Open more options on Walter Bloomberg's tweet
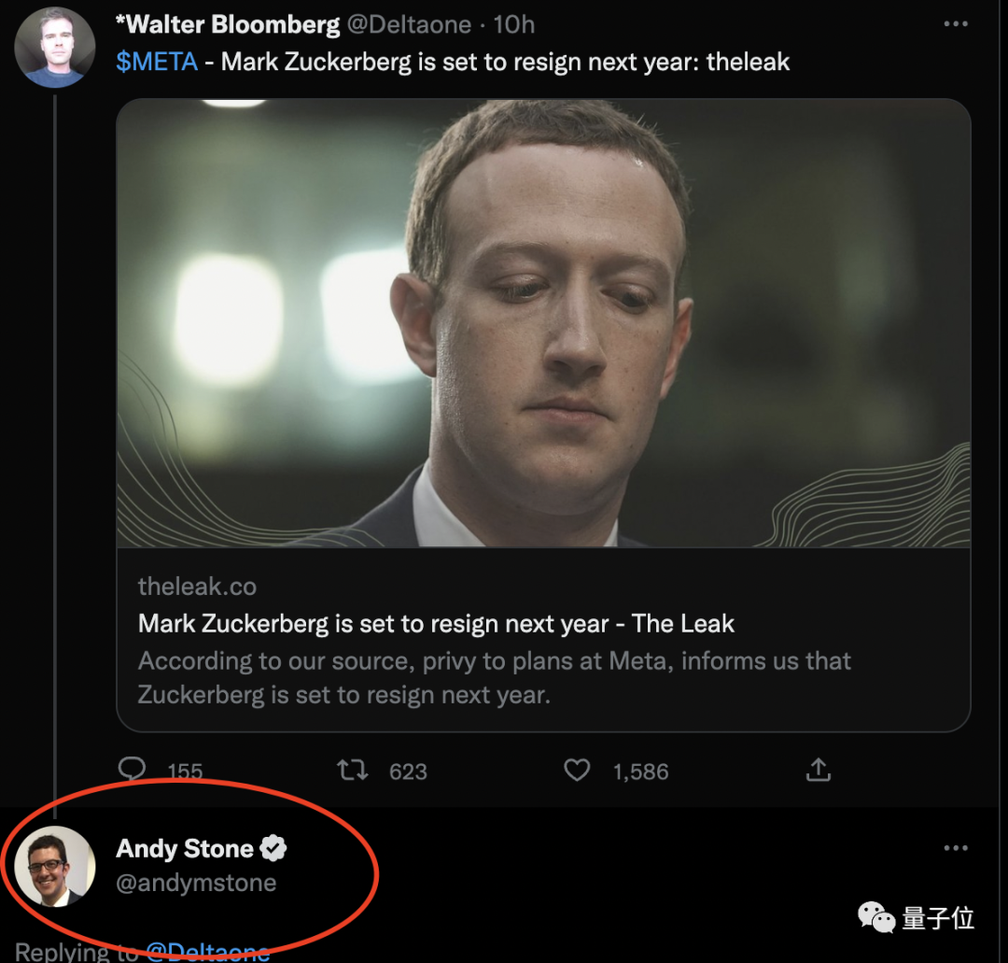Image resolution: width=1008 pixels, height=963 pixels. click(x=956, y=25)
